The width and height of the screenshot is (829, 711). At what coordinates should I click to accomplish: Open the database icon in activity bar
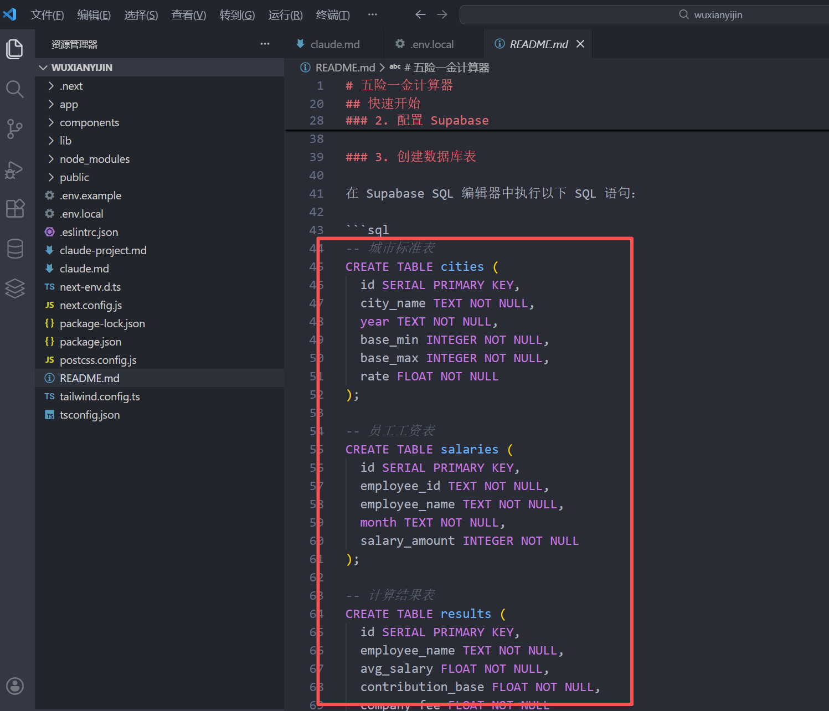15,249
